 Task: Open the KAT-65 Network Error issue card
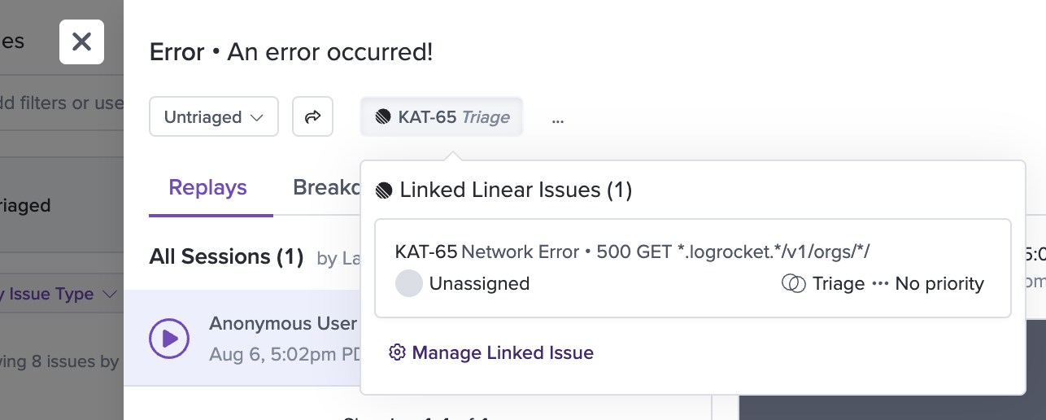pyautogui.click(x=693, y=268)
